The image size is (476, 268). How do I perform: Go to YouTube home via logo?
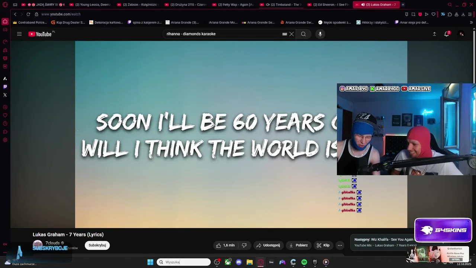[x=40, y=34]
